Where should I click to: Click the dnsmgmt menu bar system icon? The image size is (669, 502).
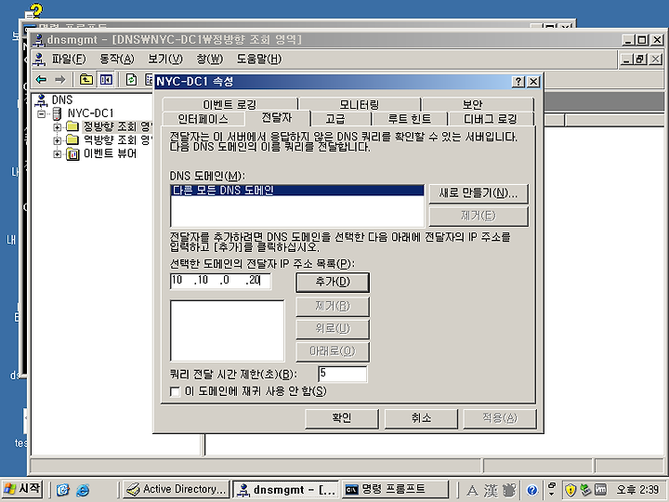39,59
